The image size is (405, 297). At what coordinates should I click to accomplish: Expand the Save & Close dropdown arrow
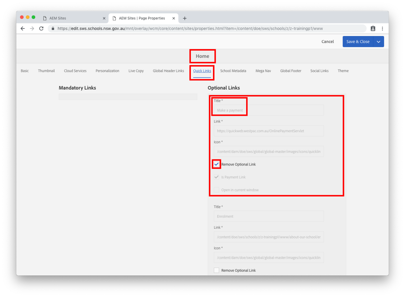[378, 42]
